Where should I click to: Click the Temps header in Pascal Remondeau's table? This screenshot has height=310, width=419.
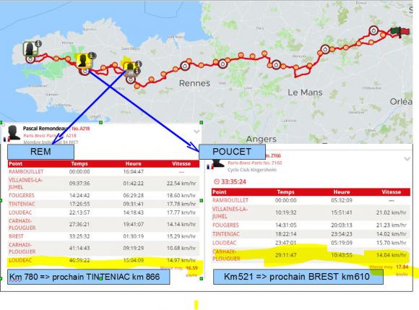pos(79,163)
